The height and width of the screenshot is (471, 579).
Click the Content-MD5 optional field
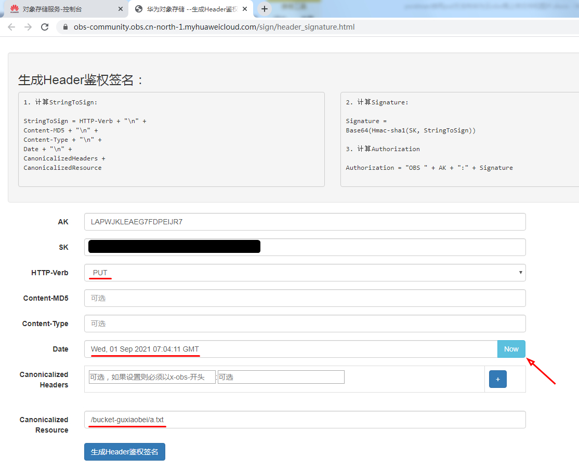[305, 298]
